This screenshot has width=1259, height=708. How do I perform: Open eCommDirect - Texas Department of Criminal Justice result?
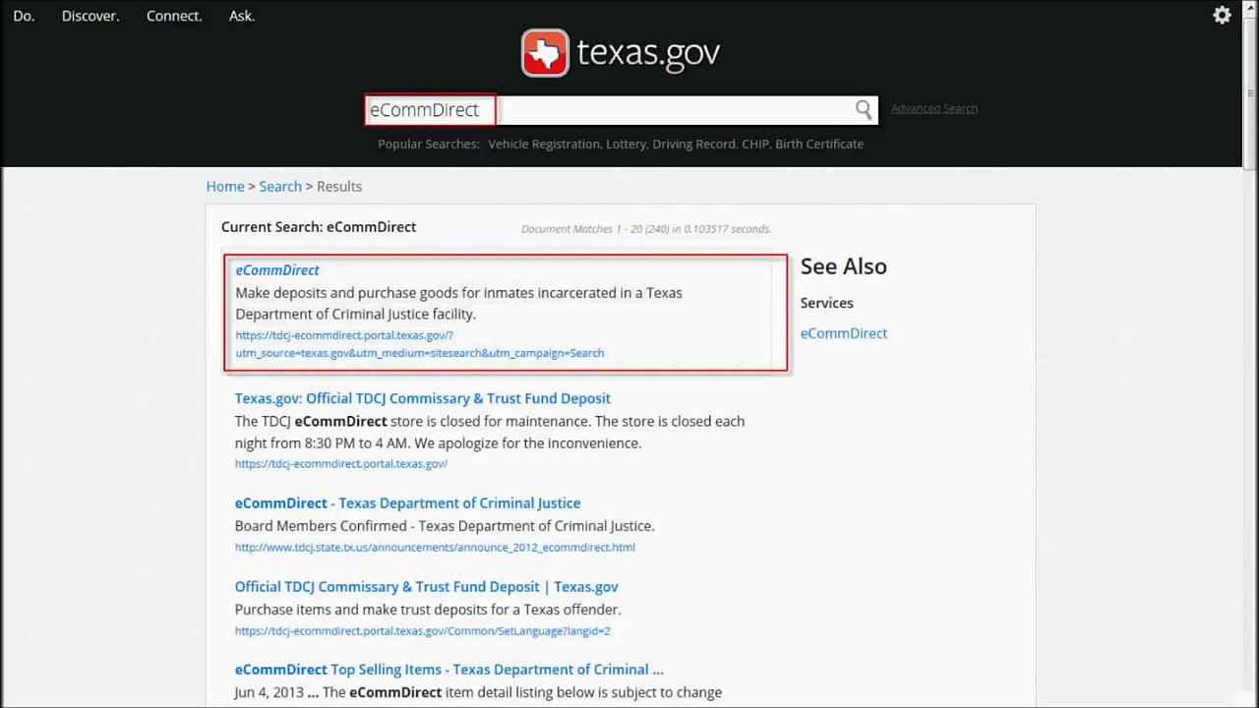407,502
